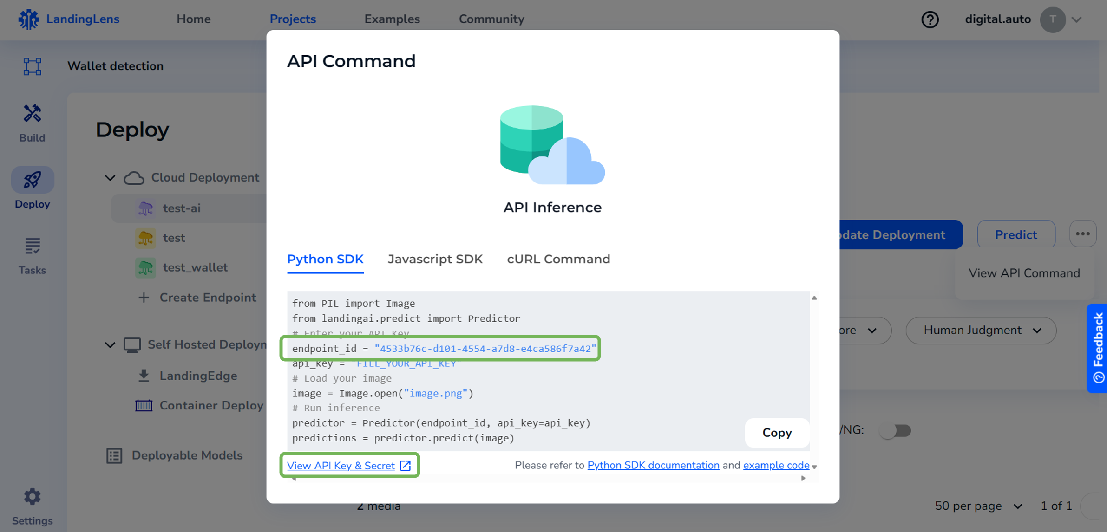Open the Settings gear icon
The image size is (1107, 532).
32,496
